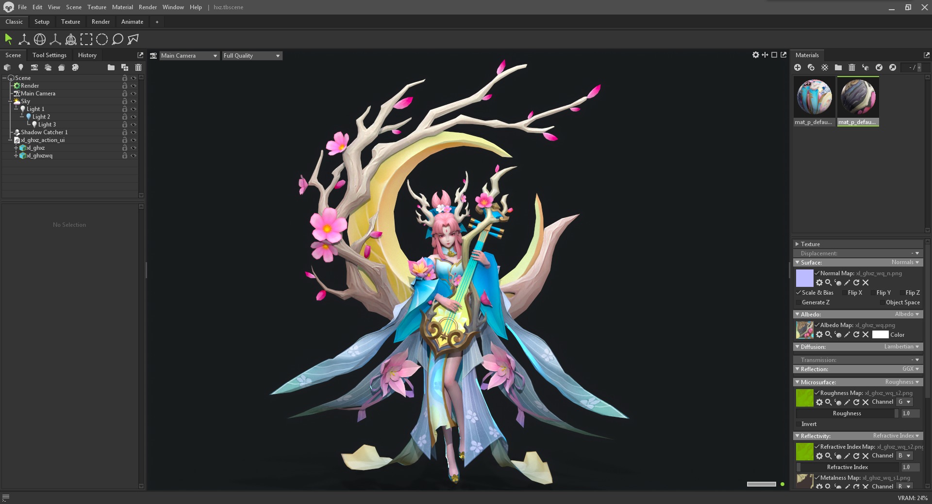Viewport: 932px width, 504px height.
Task: Click the Albedo white Color swatch
Action: pyautogui.click(x=880, y=334)
